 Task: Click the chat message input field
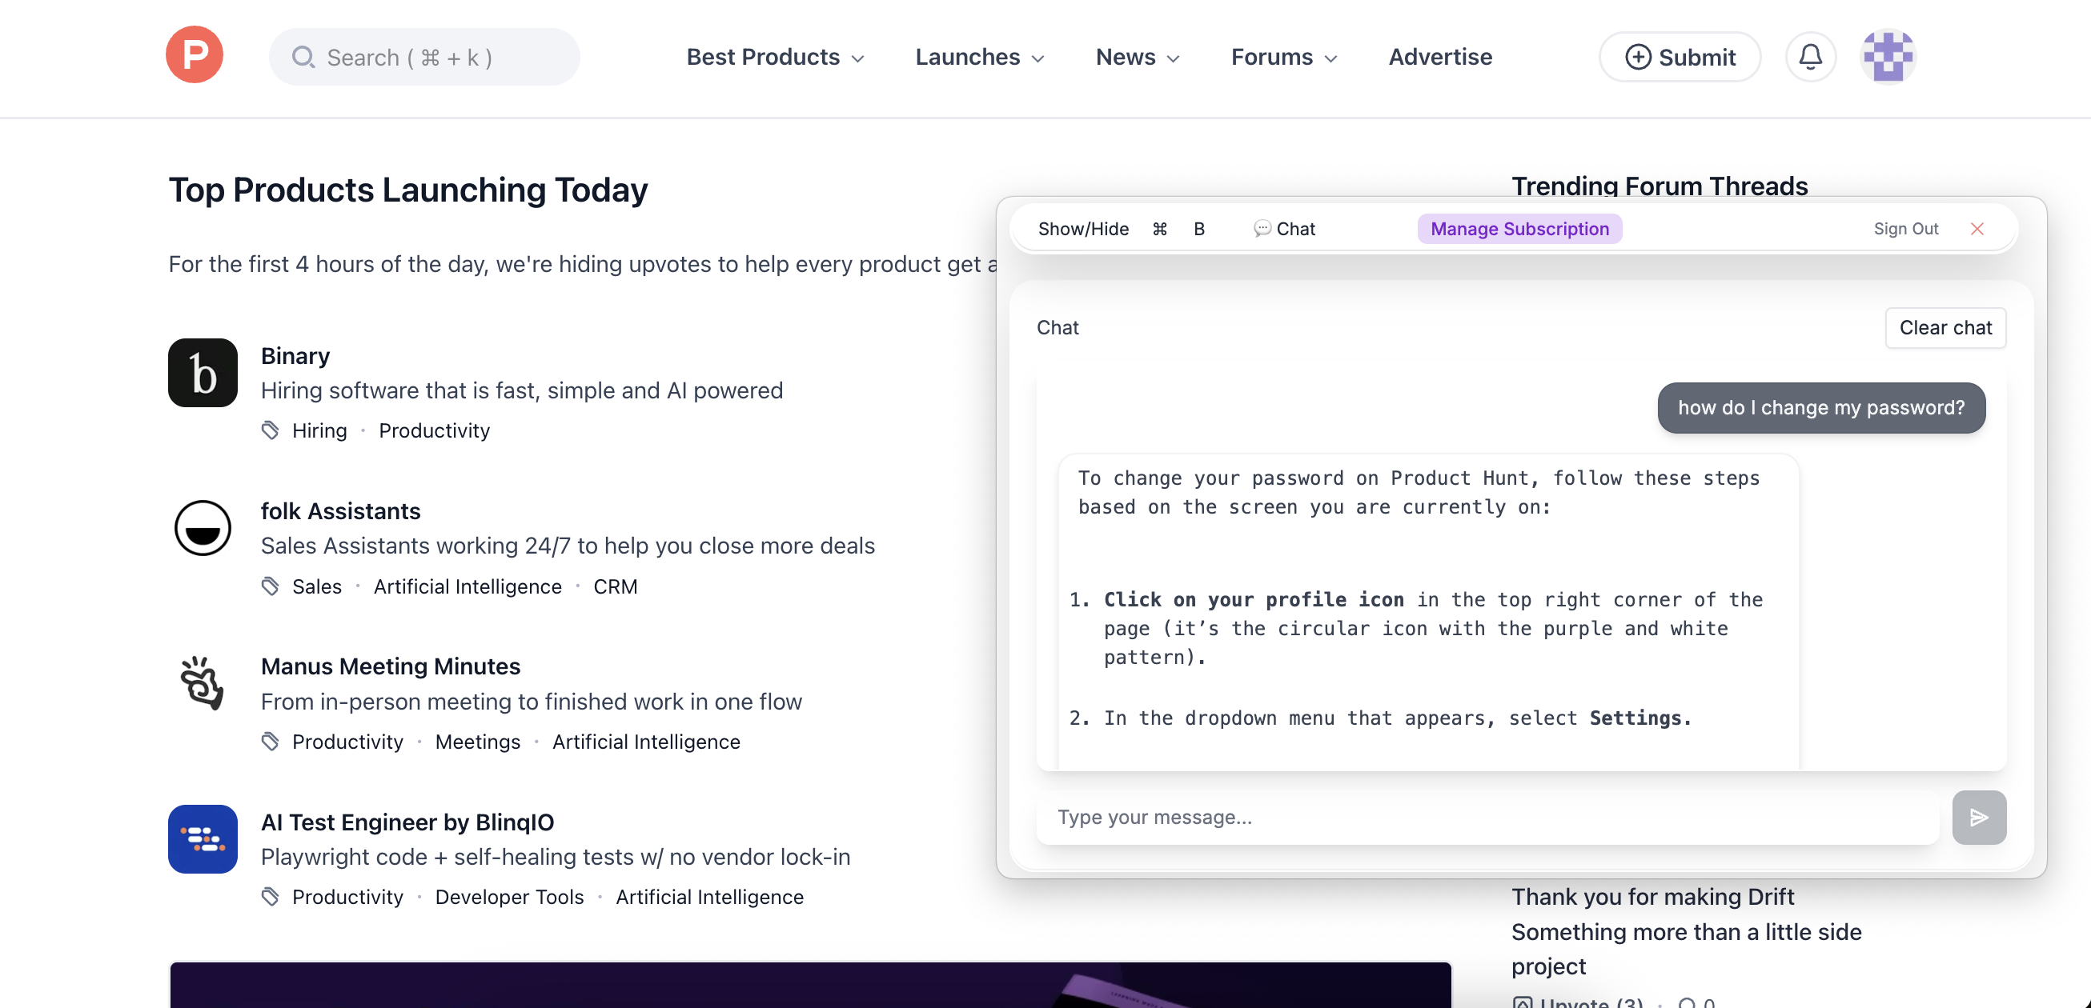tap(1380, 818)
